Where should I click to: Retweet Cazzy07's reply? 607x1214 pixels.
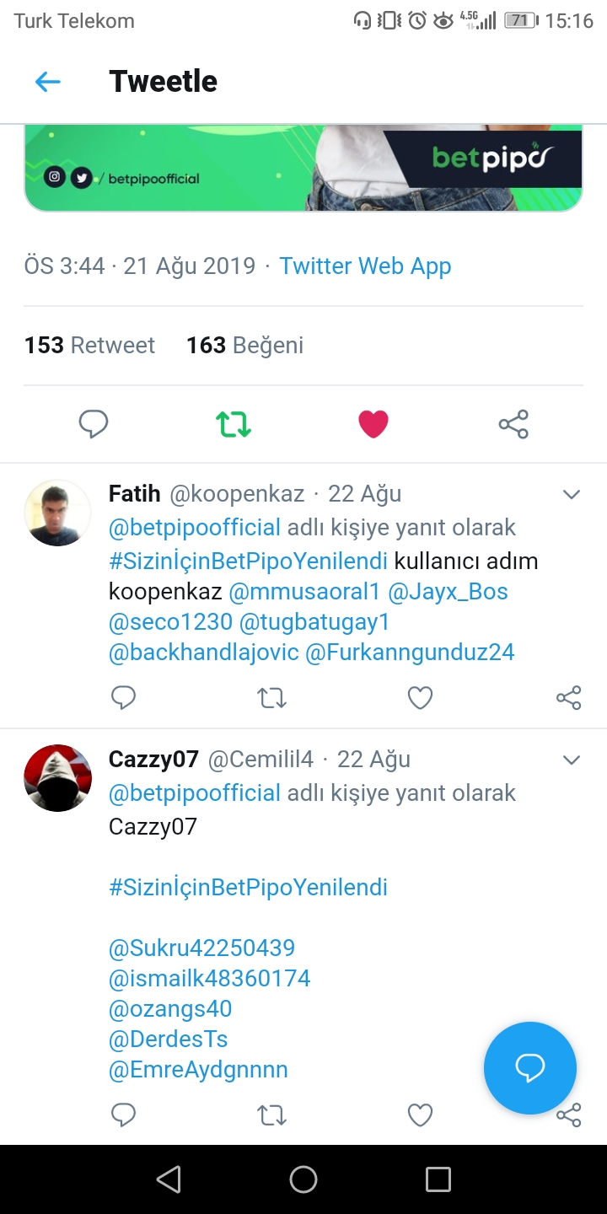click(271, 1115)
